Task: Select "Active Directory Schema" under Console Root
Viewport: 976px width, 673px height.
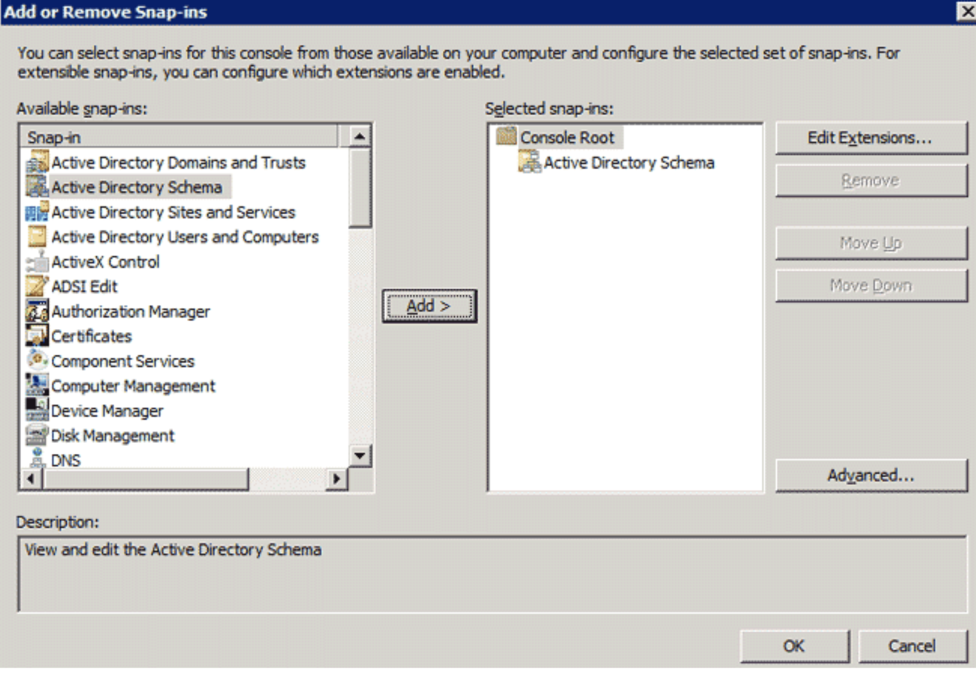Action: (629, 162)
